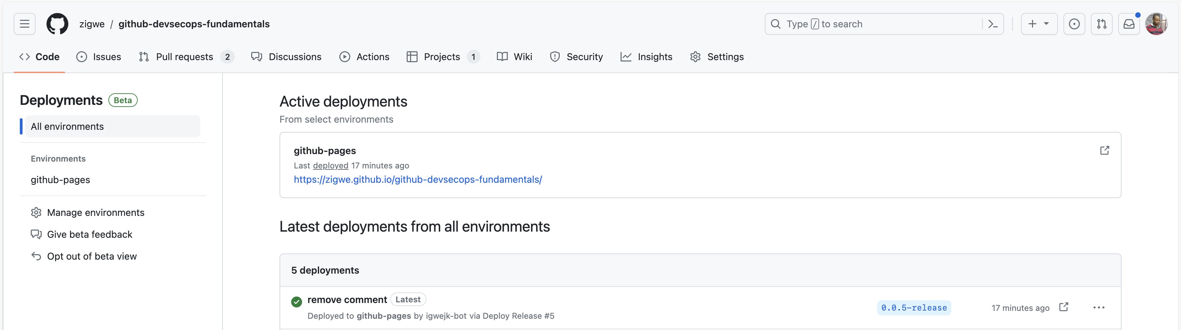This screenshot has height=330, width=1181.
Task: Open the notifications inbox
Action: (1129, 24)
